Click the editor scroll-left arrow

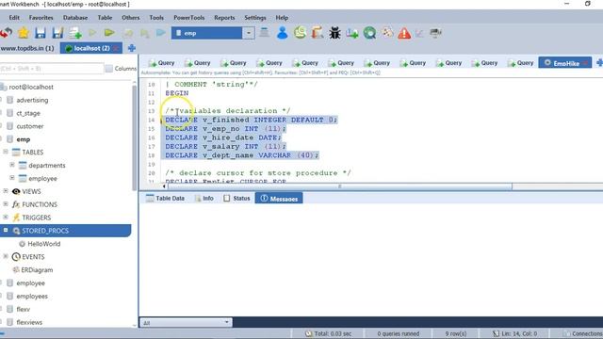click(164, 186)
